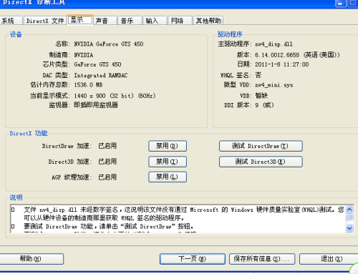Click the 测试 DirectDraw button

click(x=261, y=146)
